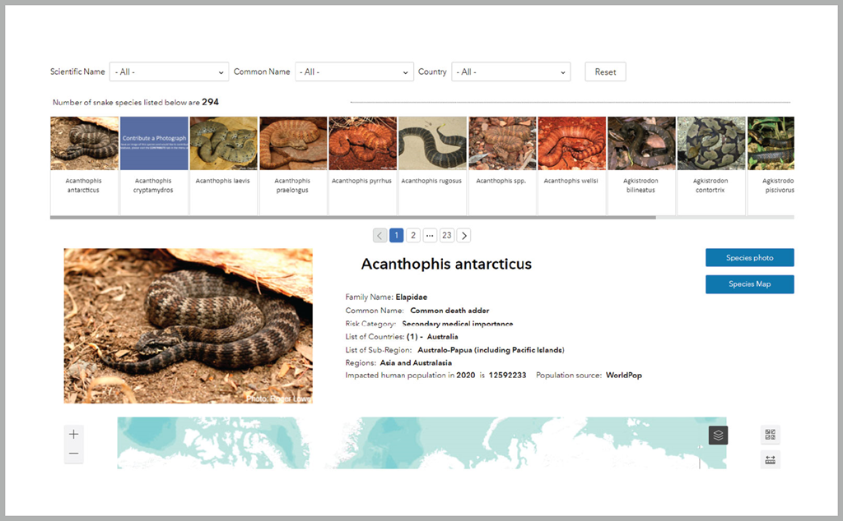Jump to results page 23
This screenshot has height=521, width=843.
[x=446, y=235]
